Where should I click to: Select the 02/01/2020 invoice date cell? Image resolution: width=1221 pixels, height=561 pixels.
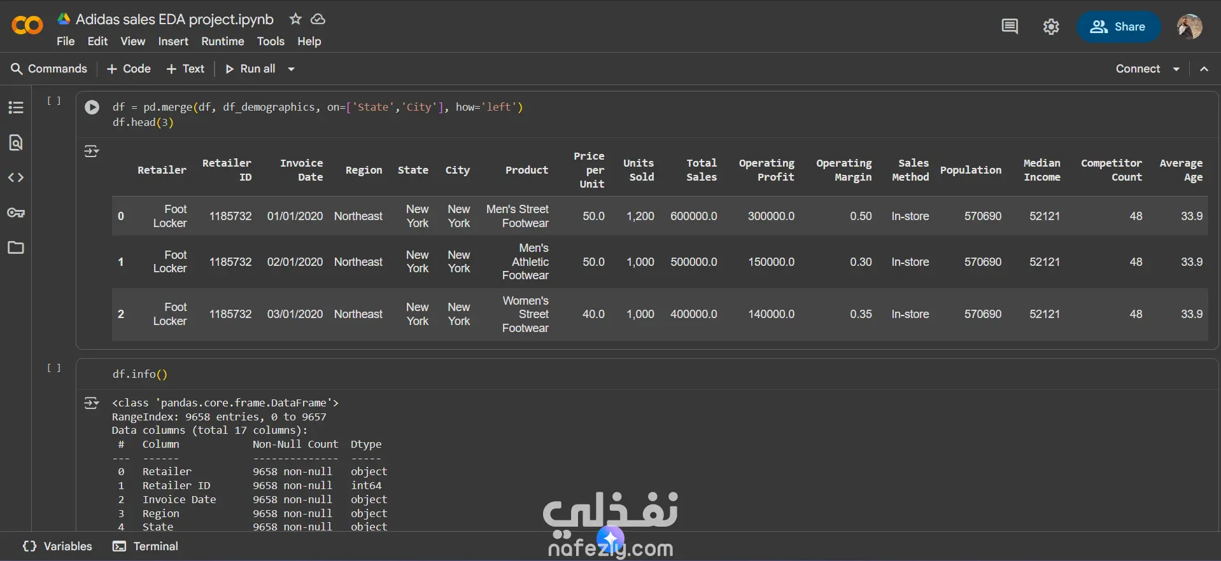(295, 262)
